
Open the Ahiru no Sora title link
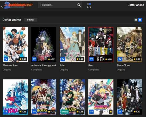click(10, 65)
